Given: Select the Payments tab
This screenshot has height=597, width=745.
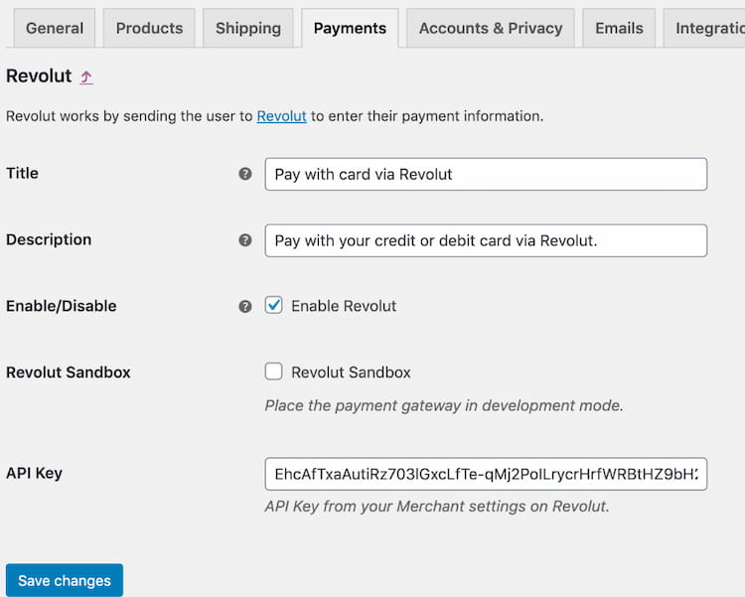Looking at the screenshot, I should click(350, 28).
